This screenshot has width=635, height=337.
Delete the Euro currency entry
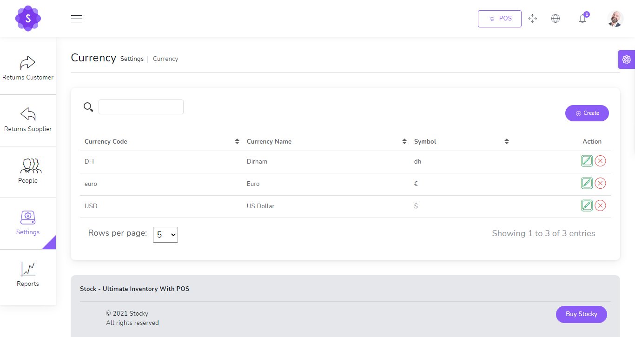(x=600, y=184)
